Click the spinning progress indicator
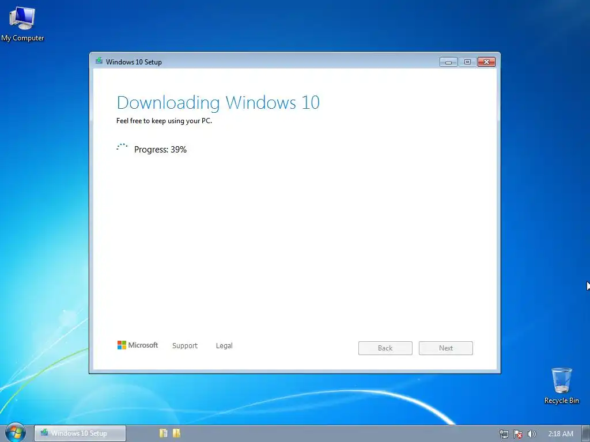 [x=122, y=148]
